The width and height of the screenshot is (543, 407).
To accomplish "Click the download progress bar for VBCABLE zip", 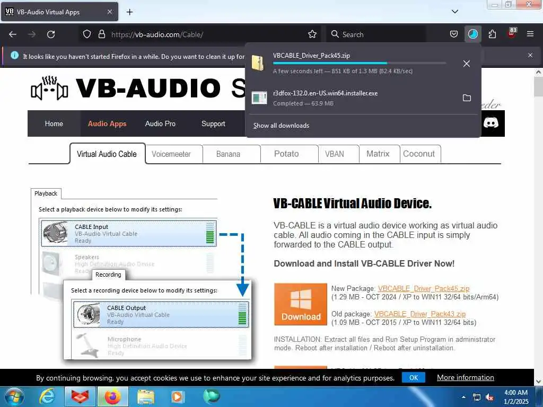I will click(x=360, y=63).
